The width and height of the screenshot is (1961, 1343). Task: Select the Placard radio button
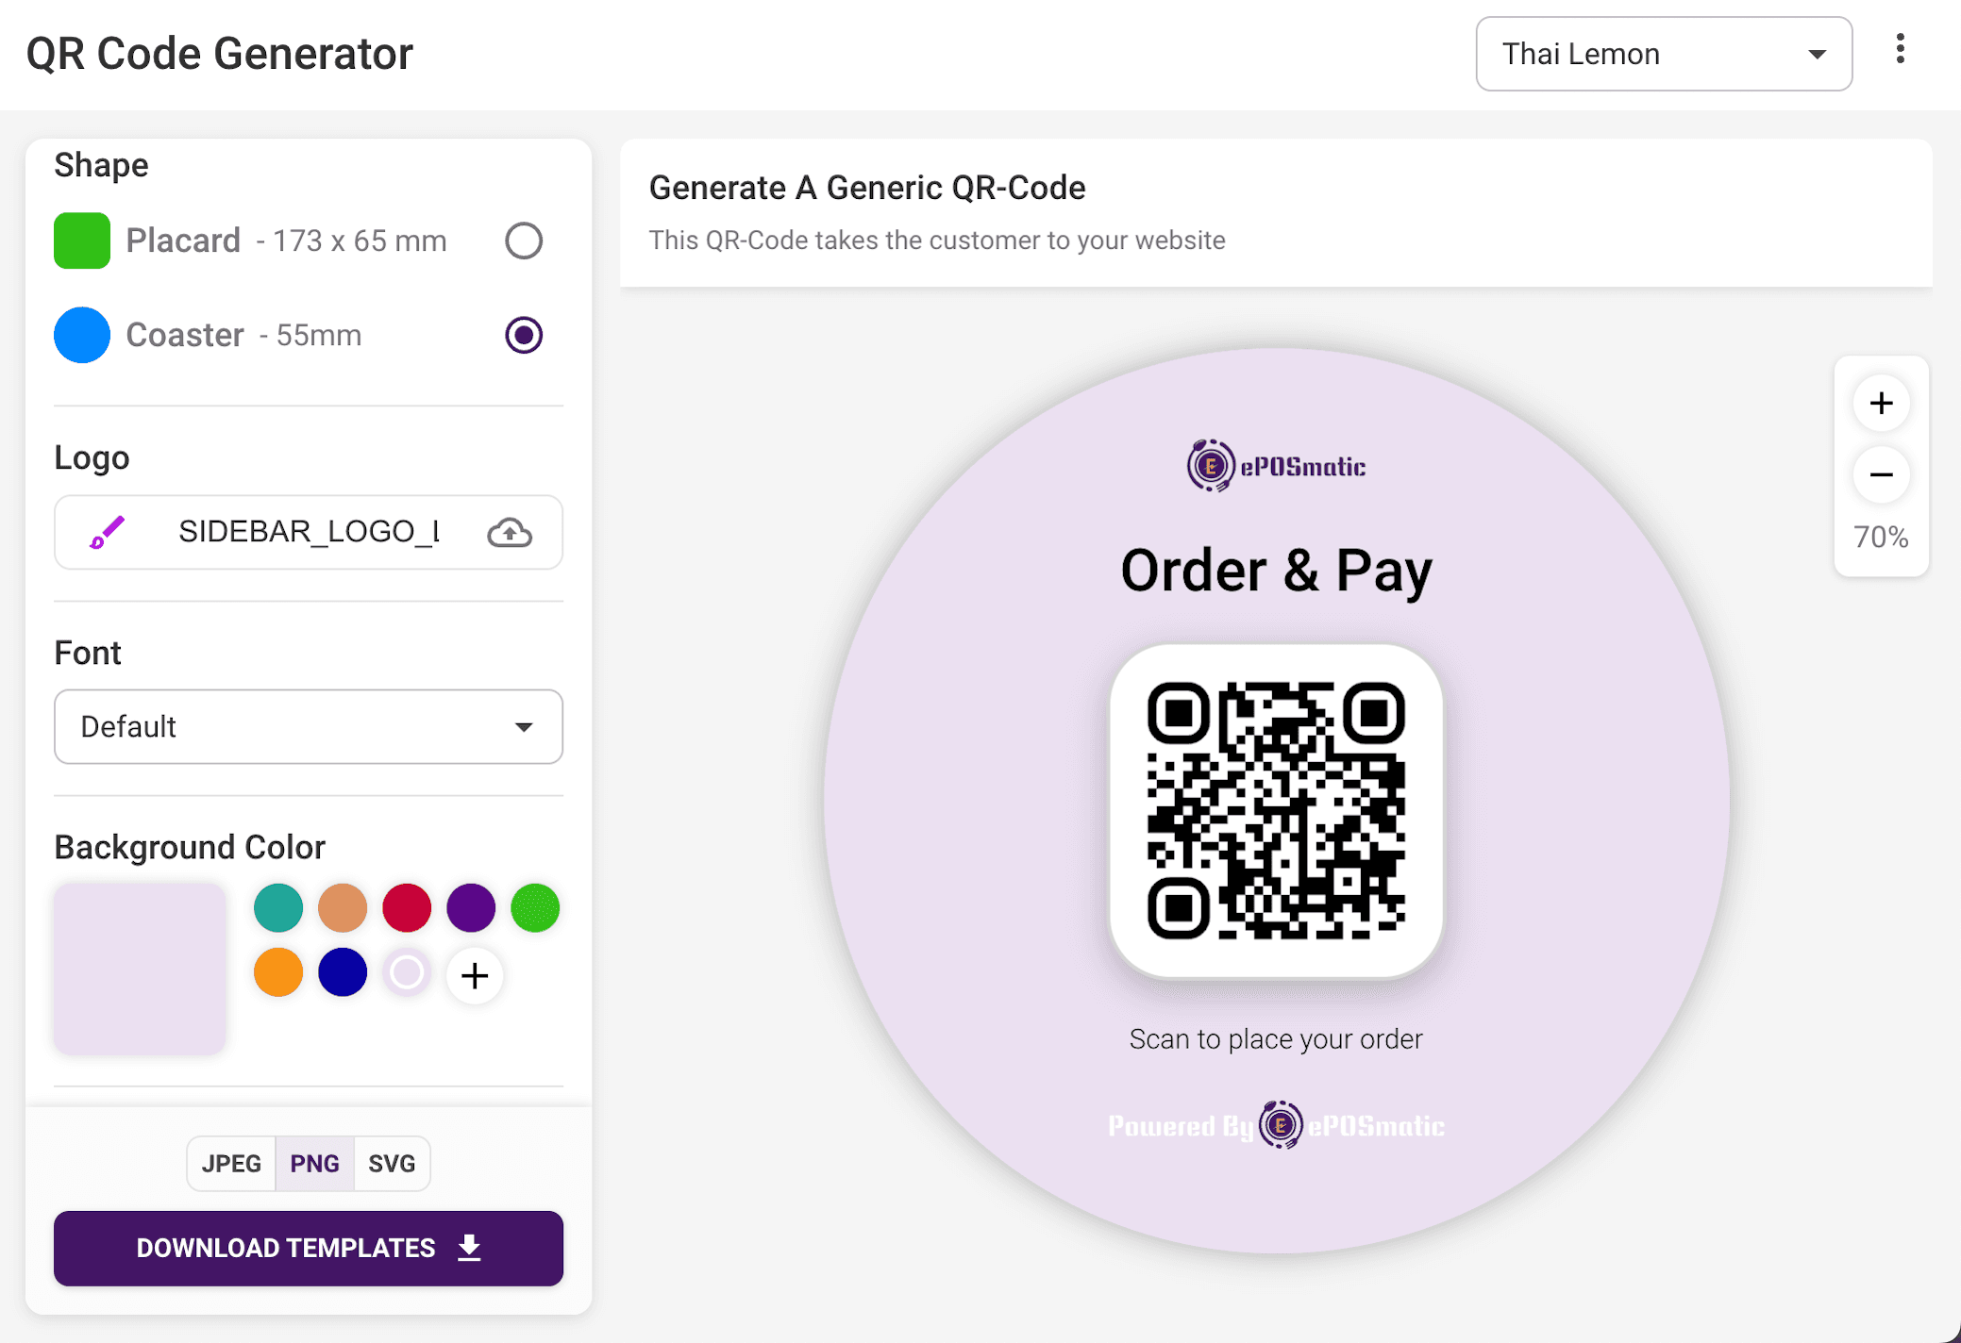[524, 240]
